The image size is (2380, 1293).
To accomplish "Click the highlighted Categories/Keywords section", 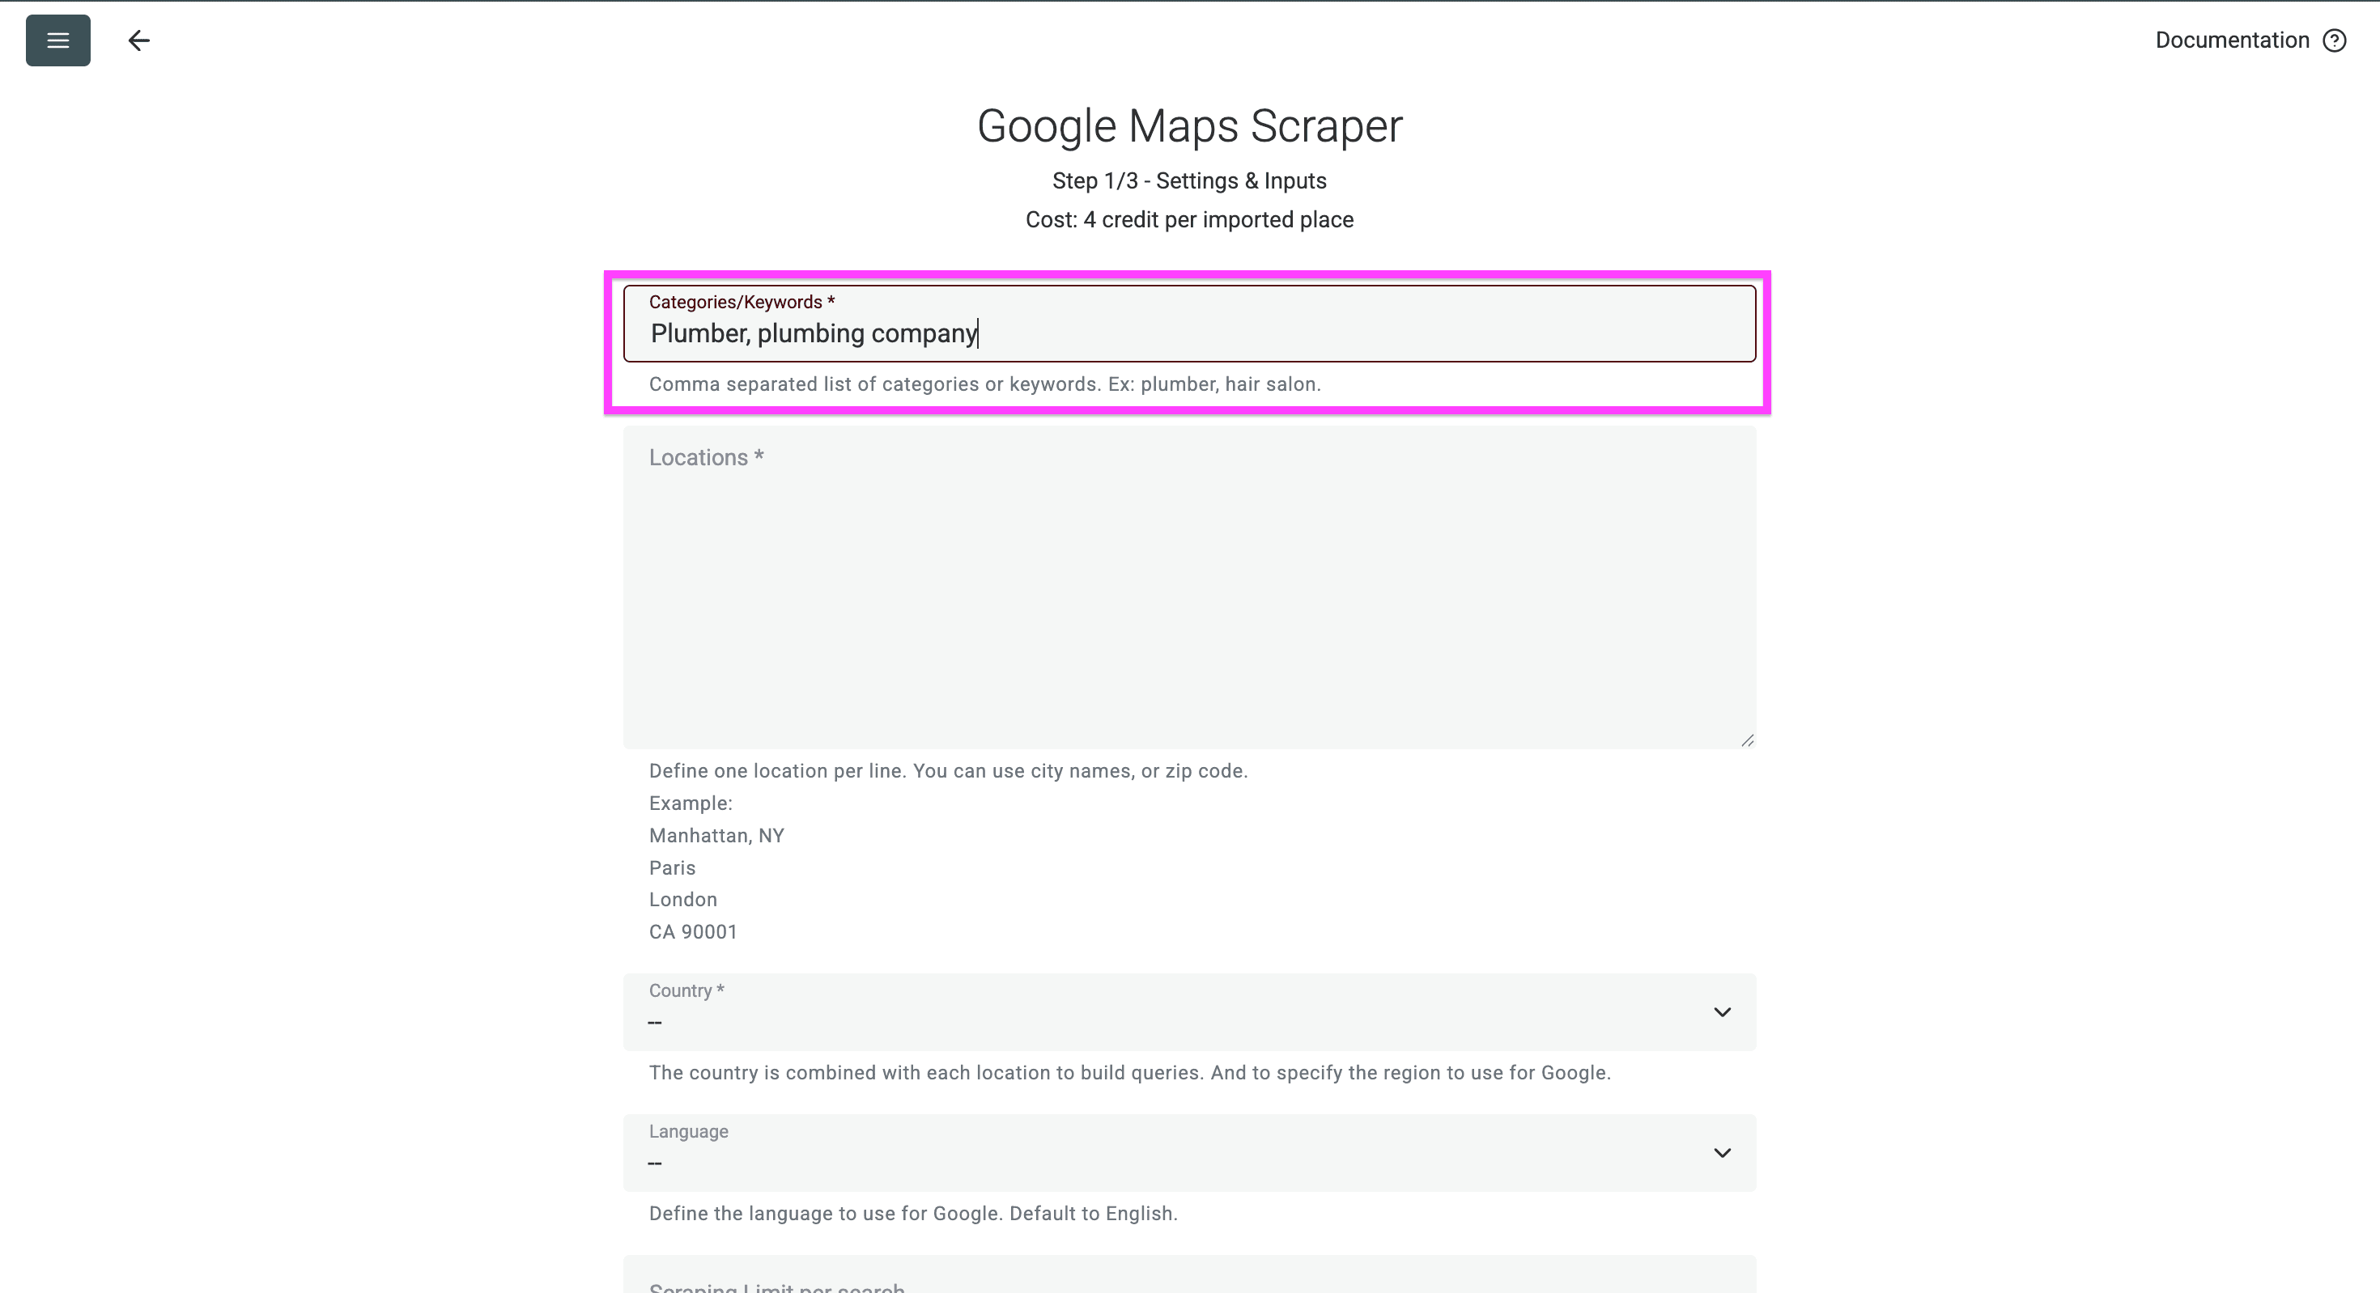I will point(1188,341).
